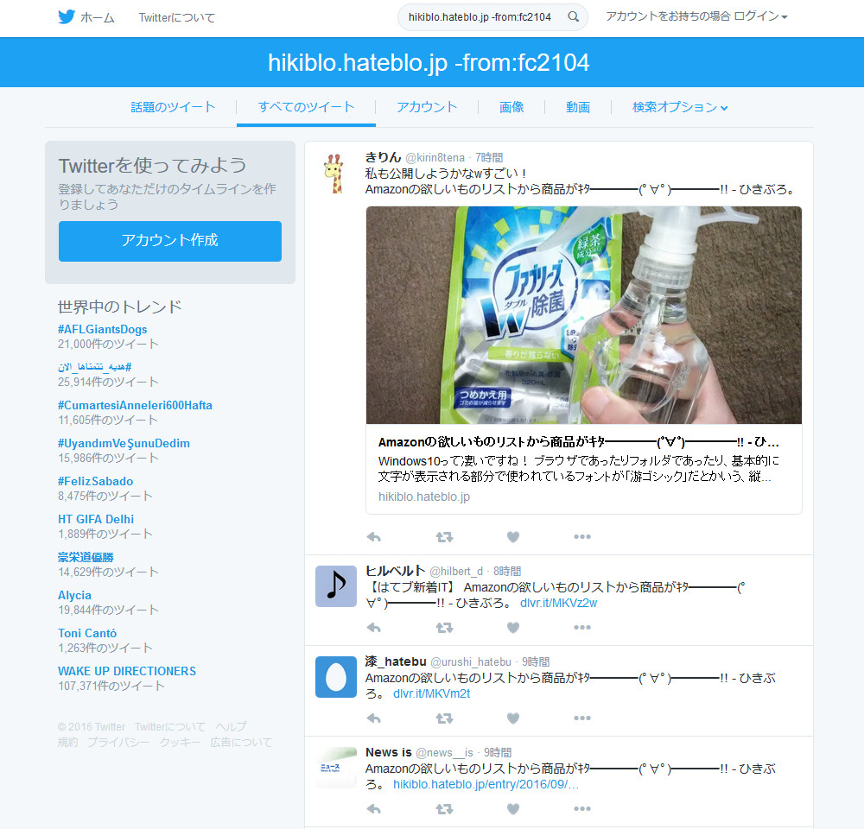Open the News is avatar
The width and height of the screenshot is (864, 829).
[x=335, y=768]
